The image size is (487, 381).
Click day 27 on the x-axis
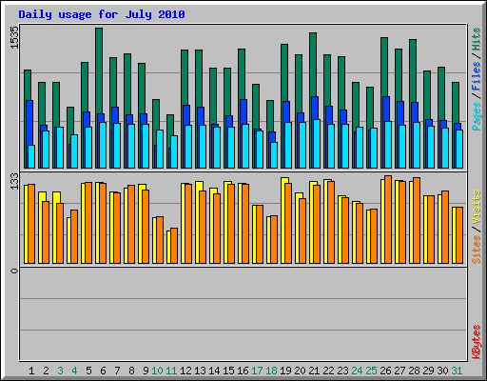[x=399, y=371]
